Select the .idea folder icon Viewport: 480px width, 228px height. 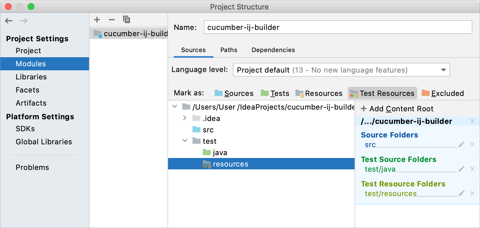196,118
